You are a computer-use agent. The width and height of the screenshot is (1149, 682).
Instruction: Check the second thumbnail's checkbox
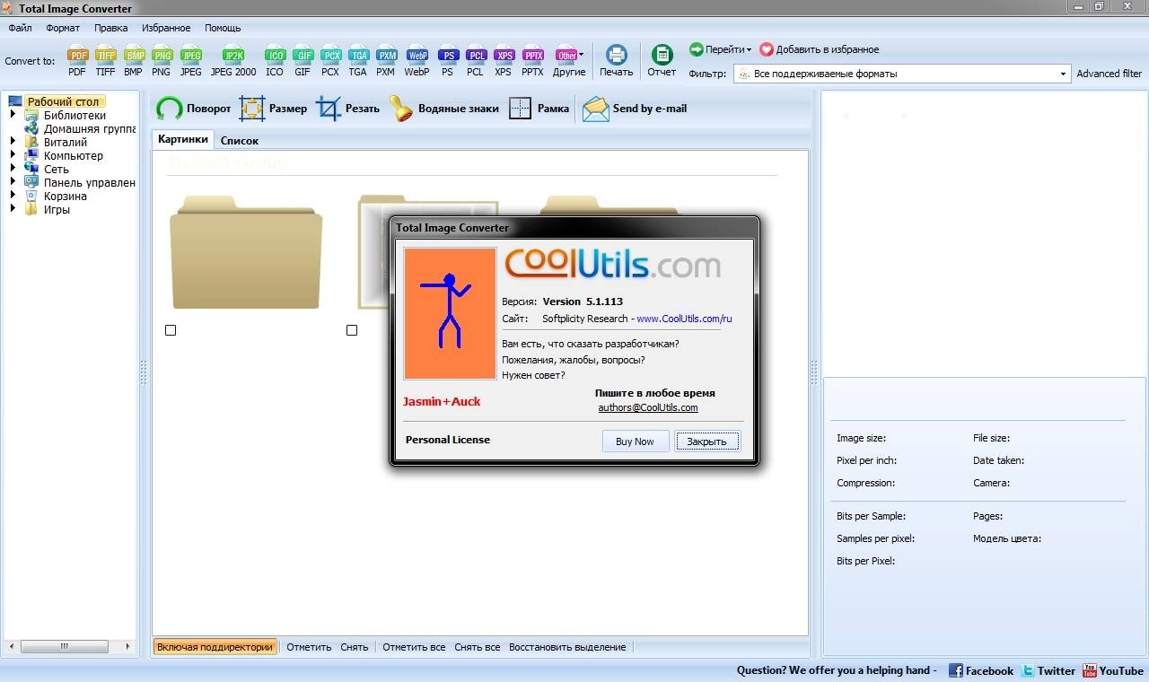click(x=352, y=330)
